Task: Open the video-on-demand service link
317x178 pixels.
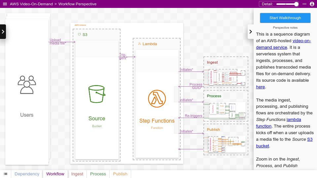Action: [283, 44]
